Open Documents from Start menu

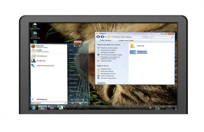(74, 54)
